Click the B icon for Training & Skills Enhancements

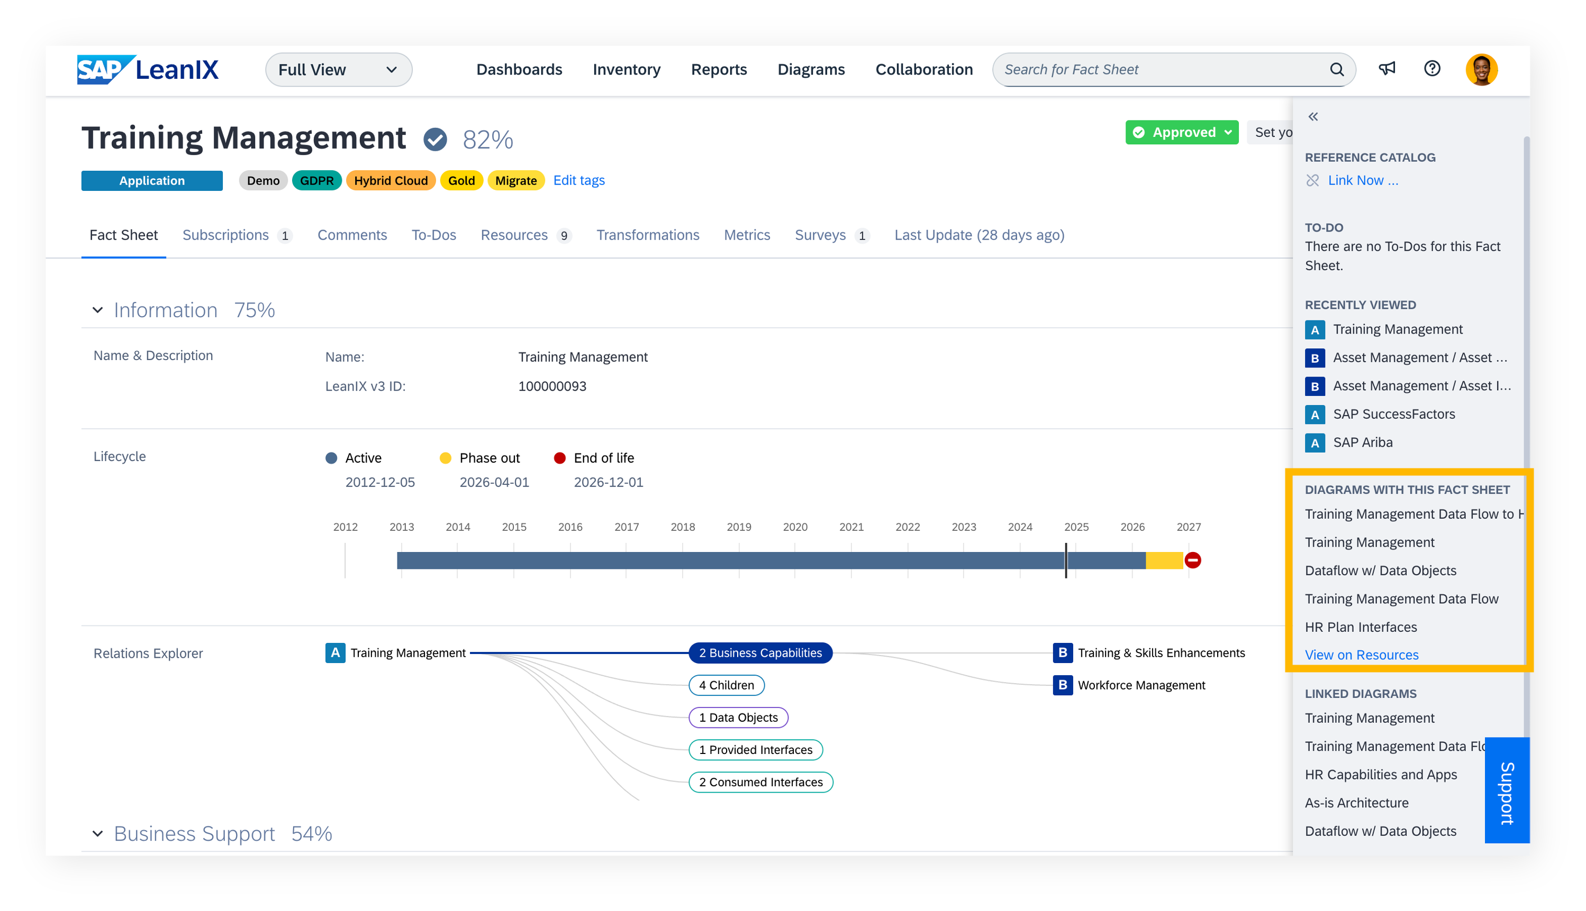[1063, 652]
